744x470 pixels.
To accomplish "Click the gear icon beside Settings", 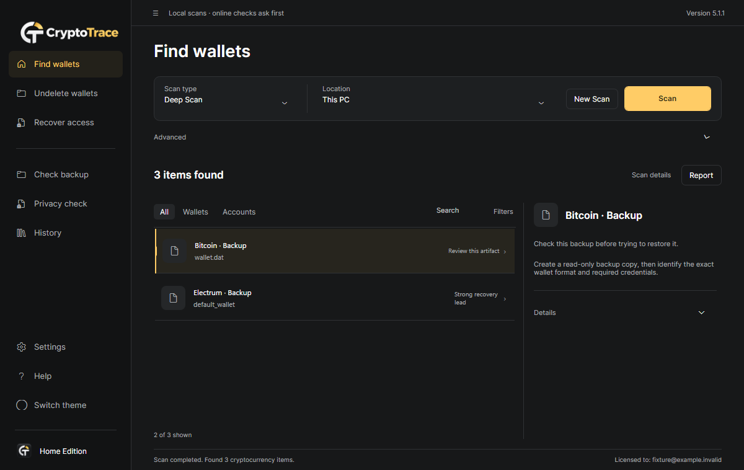I will coord(22,347).
